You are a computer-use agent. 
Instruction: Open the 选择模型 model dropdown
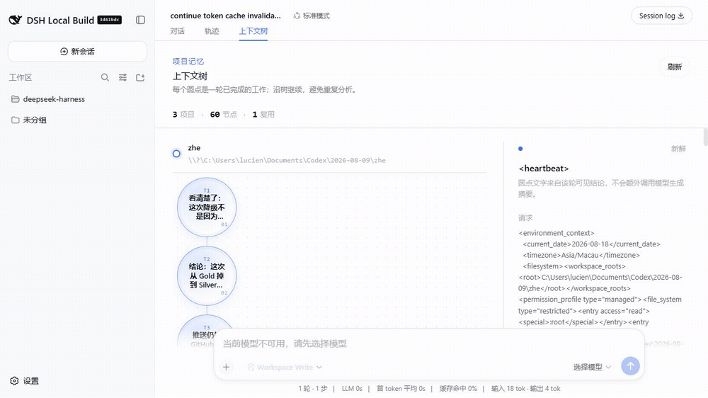pos(592,368)
